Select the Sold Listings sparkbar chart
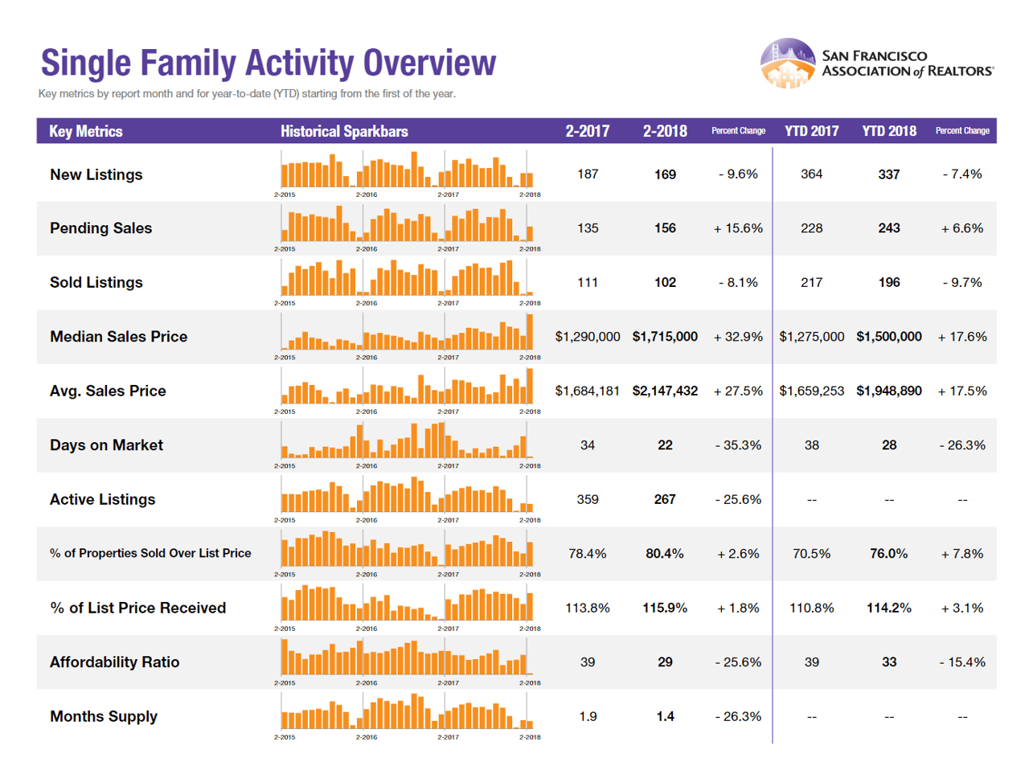1029x758 pixels. (407, 277)
